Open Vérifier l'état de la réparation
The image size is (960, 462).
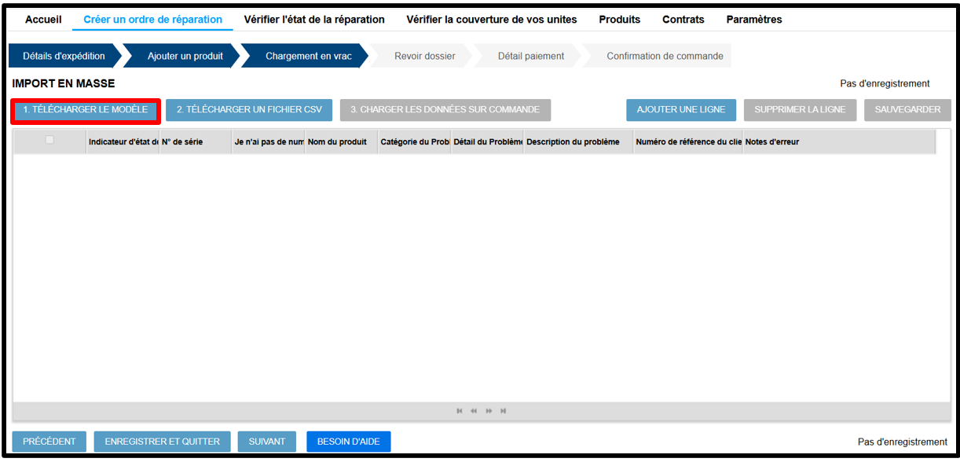[x=314, y=20]
